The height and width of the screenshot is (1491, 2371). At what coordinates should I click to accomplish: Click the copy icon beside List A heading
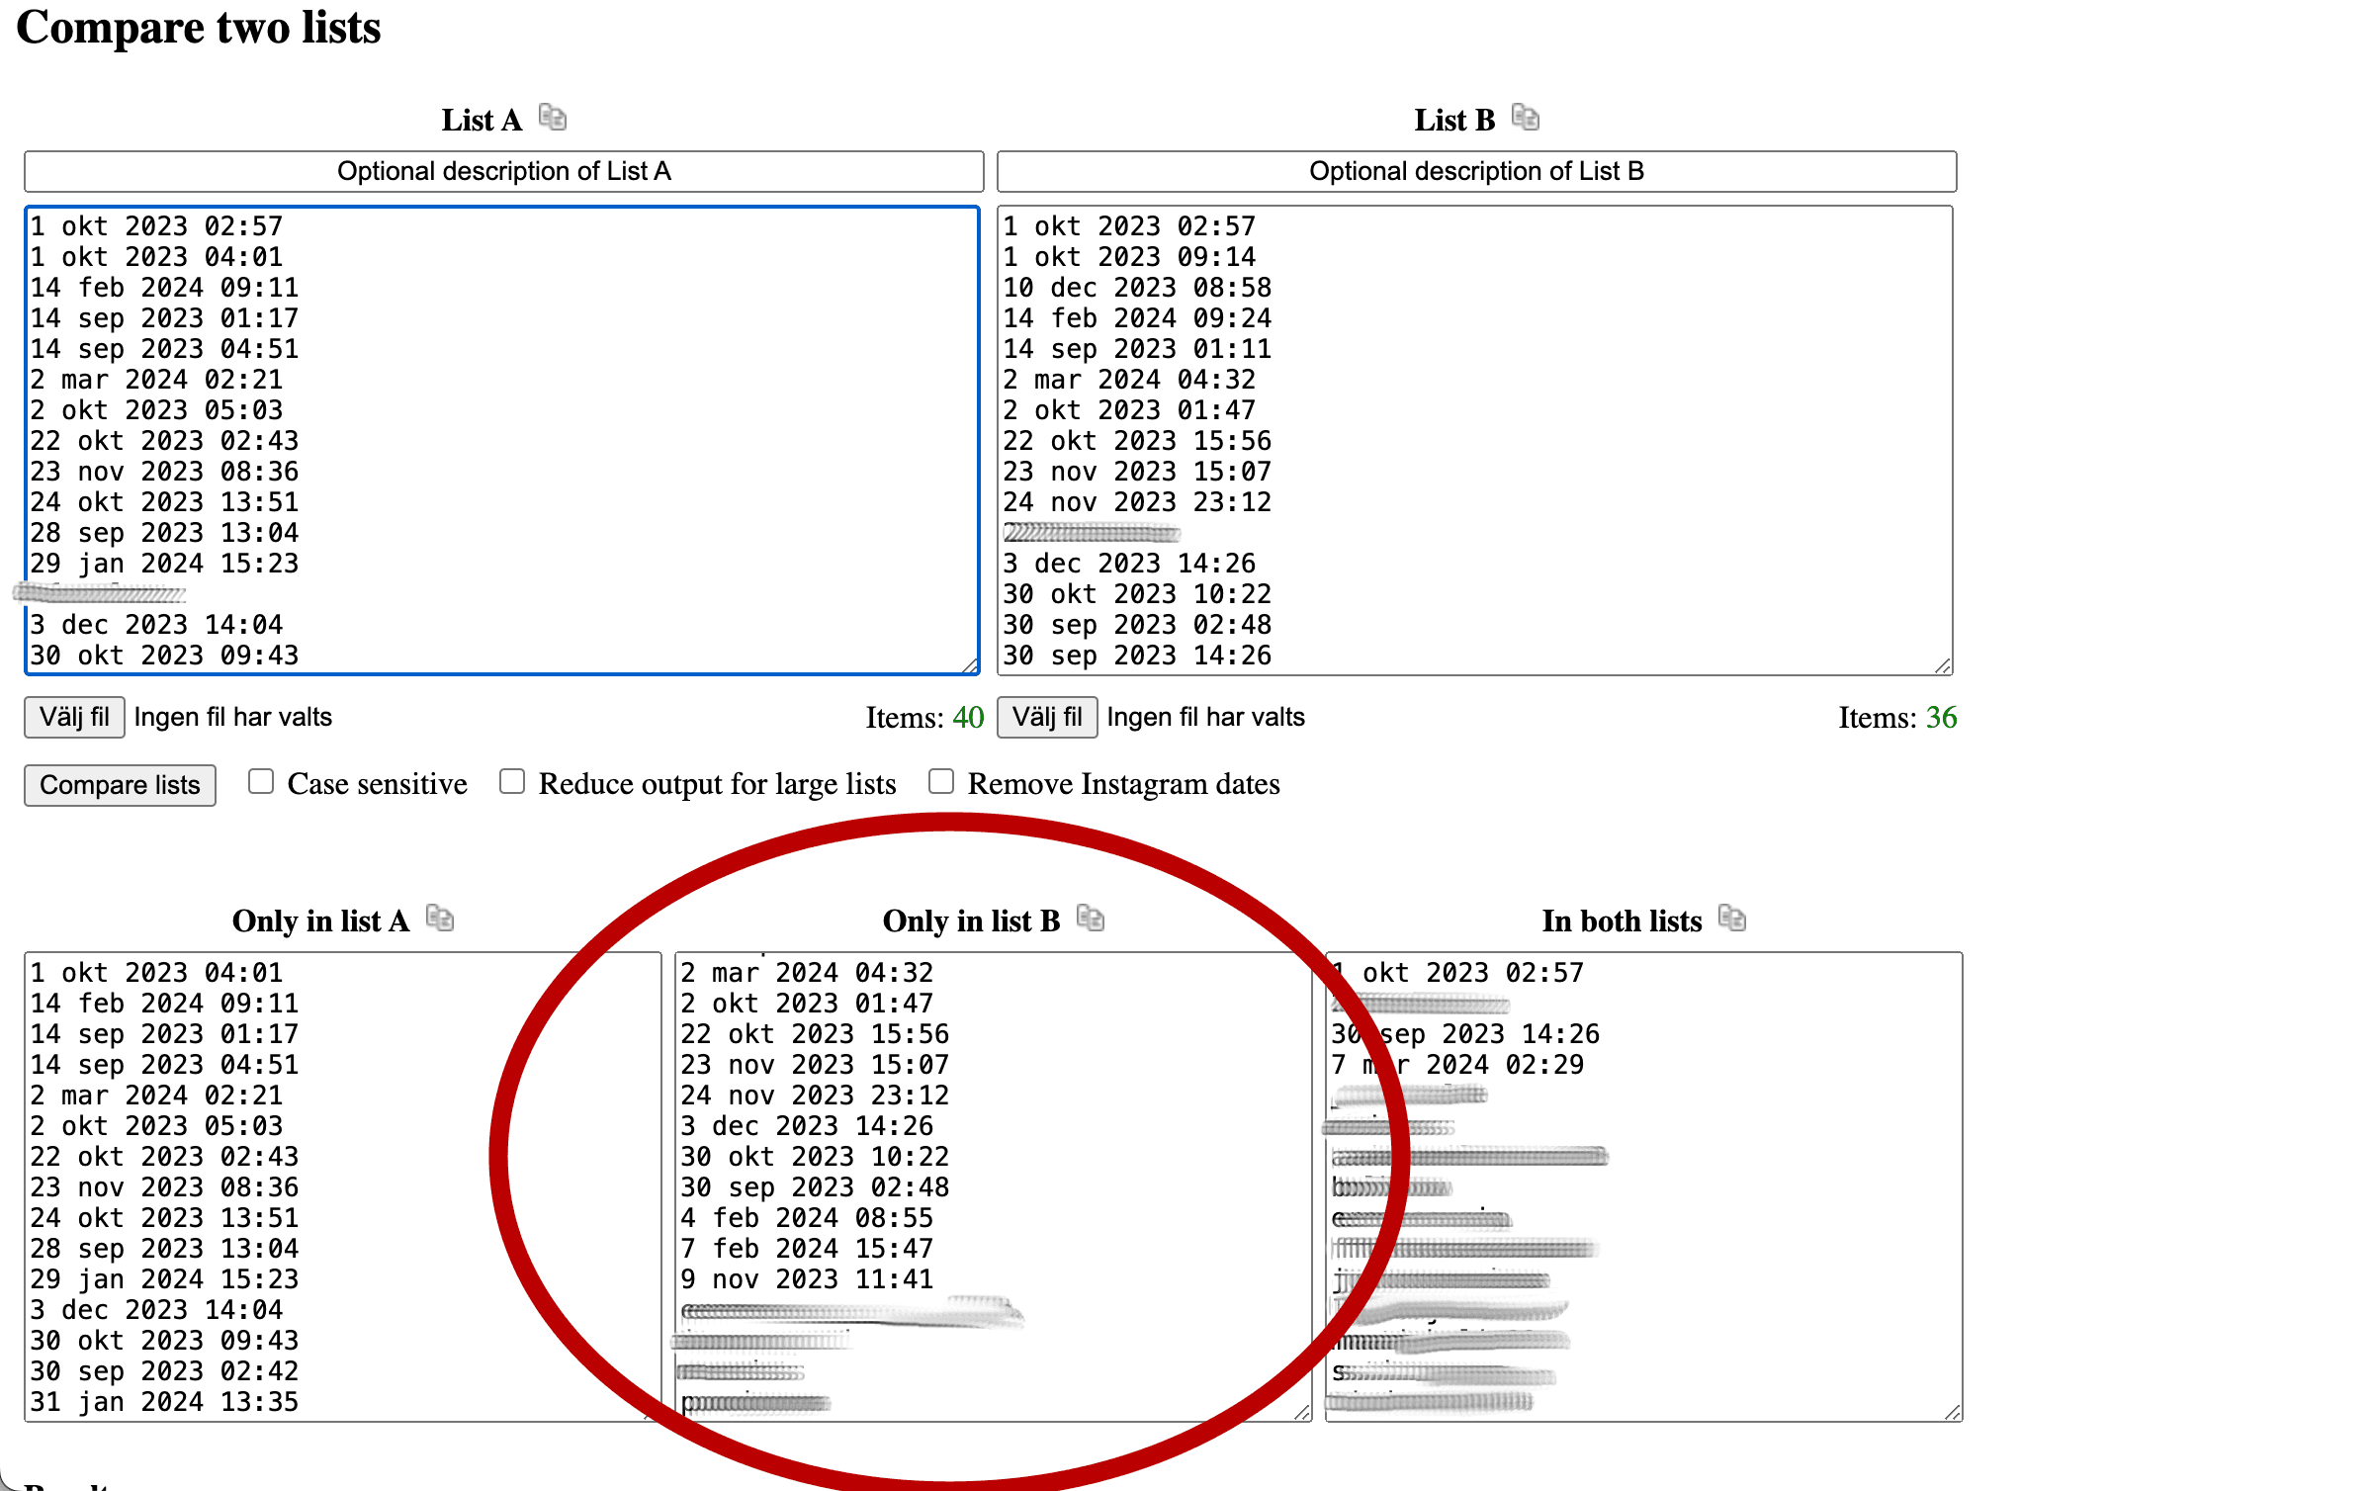[x=552, y=118]
